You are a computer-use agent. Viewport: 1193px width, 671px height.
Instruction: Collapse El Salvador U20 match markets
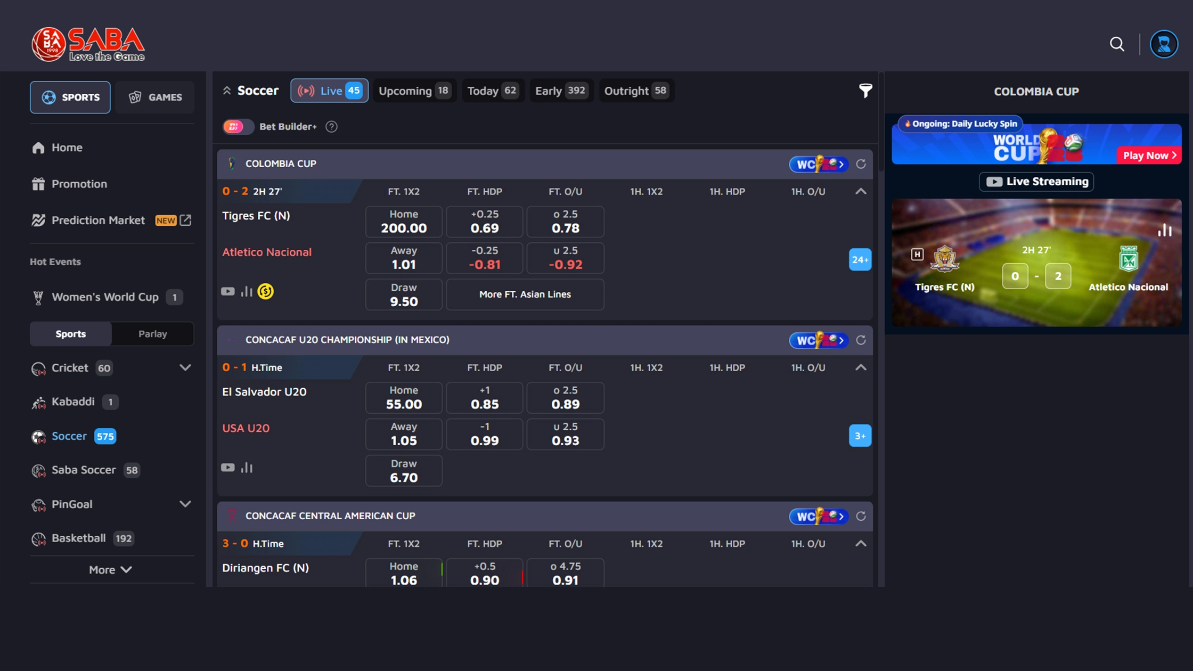click(x=861, y=368)
